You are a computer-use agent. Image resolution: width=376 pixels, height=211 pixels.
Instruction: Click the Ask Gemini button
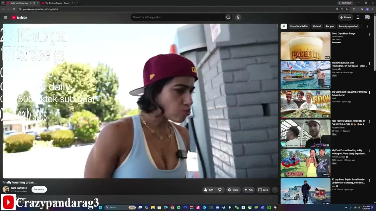pyautogui.click(x=345, y=3)
